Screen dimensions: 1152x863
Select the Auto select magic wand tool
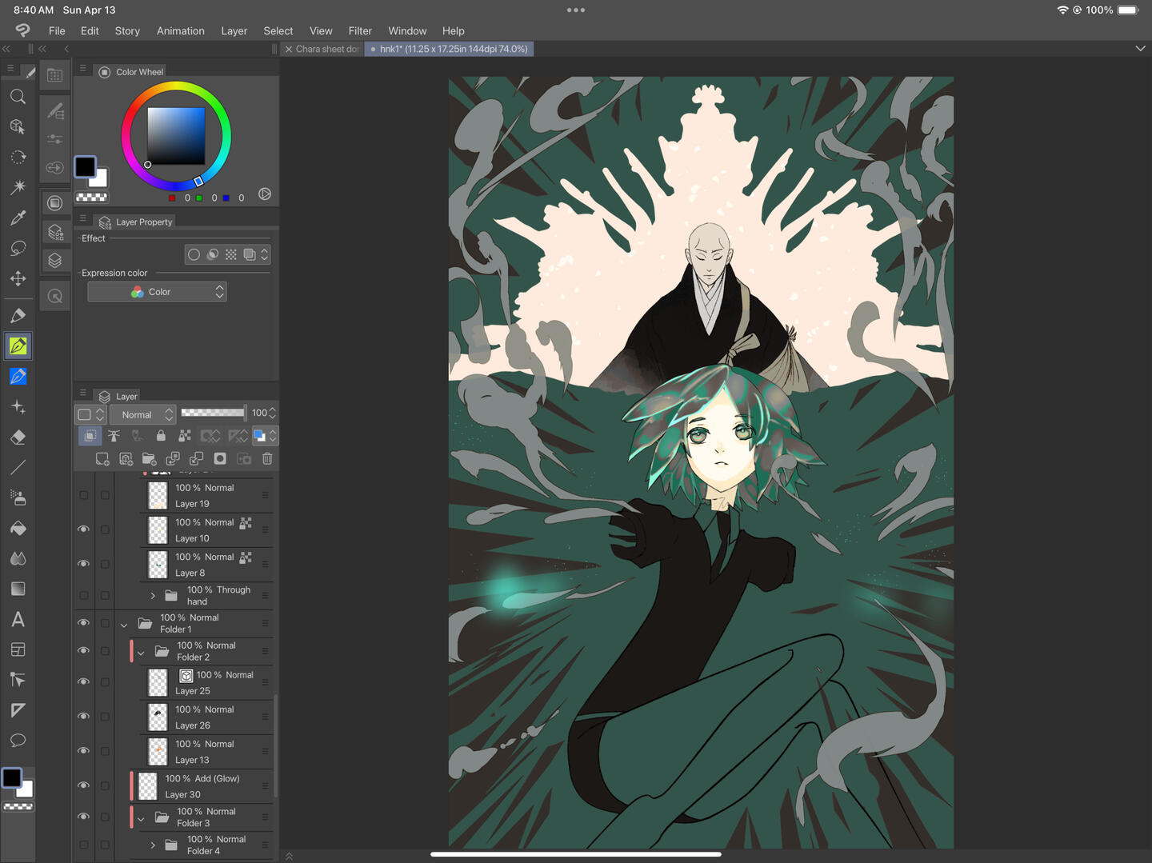click(x=18, y=187)
